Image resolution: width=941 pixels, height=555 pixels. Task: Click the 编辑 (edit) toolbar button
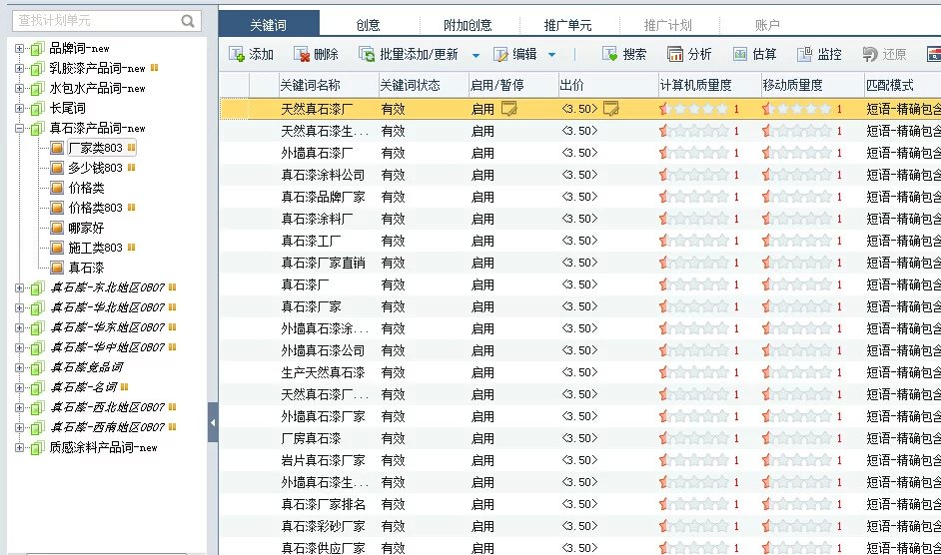(x=514, y=55)
